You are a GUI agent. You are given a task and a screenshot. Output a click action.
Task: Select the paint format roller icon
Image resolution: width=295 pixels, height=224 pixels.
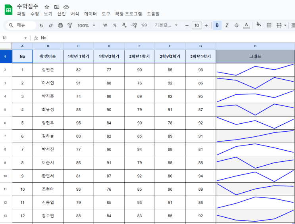pyautogui.click(x=70, y=25)
